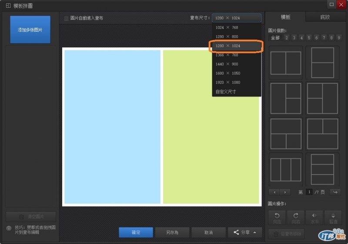Filter templates by 全部
This screenshot has height=244, width=348.
[x=275, y=38]
